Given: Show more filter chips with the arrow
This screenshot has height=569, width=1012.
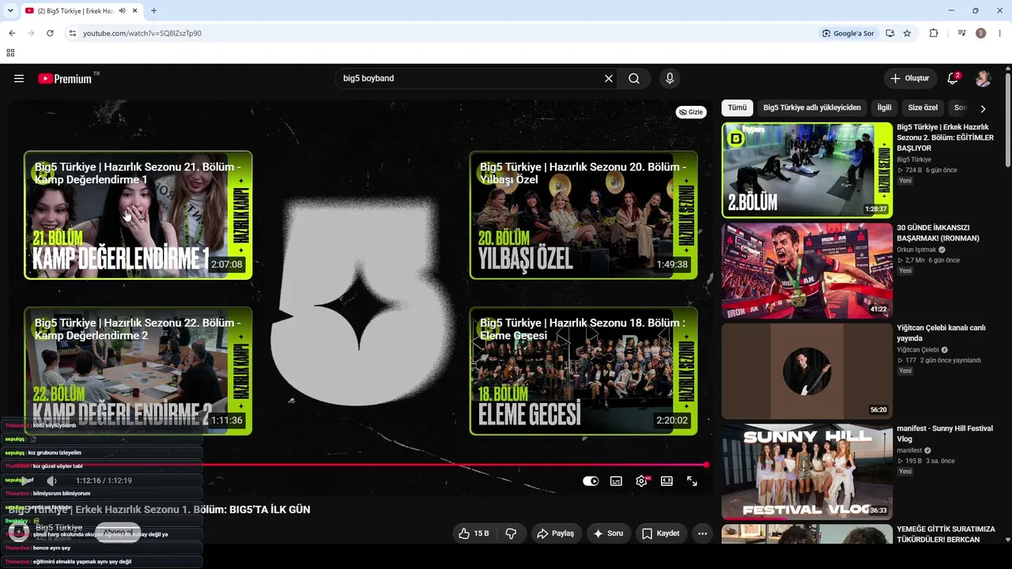Looking at the screenshot, I should tap(983, 108).
